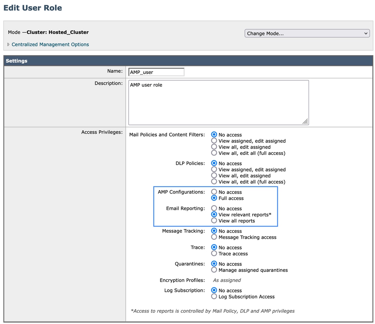375x324 pixels.
Task: Set AMP Configurations to No access
Action: click(x=214, y=192)
